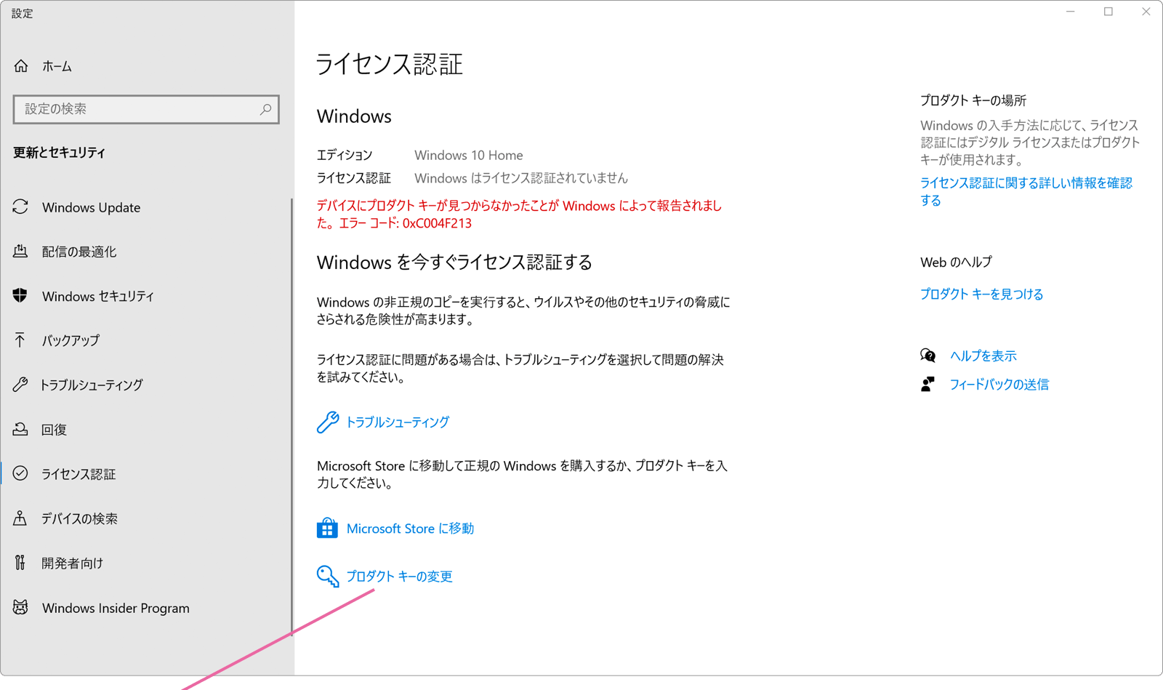Click Windows はライセンス認証されていません status text
1163x690 pixels.
click(x=521, y=178)
